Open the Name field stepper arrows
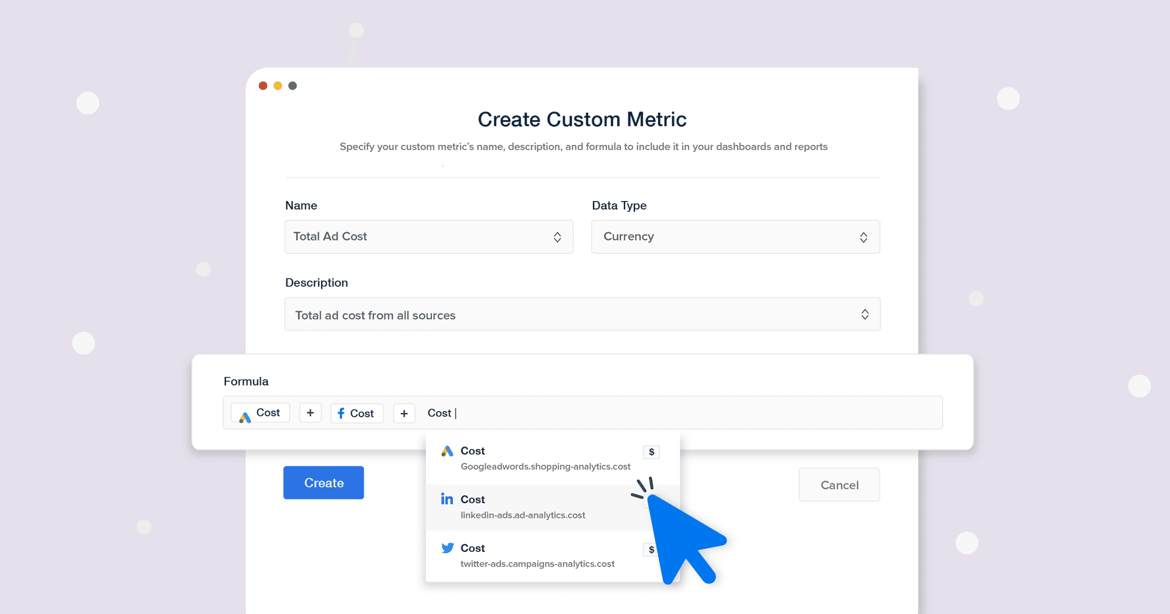The image size is (1170, 614). coord(557,237)
